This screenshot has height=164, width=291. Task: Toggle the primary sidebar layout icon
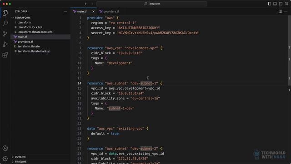pos(269,4)
